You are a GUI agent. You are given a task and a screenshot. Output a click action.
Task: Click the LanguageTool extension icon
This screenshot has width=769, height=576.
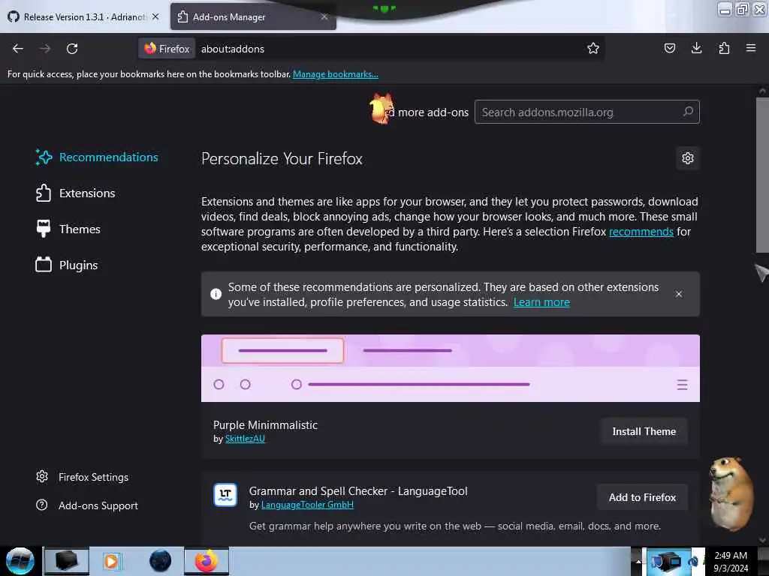tap(225, 495)
